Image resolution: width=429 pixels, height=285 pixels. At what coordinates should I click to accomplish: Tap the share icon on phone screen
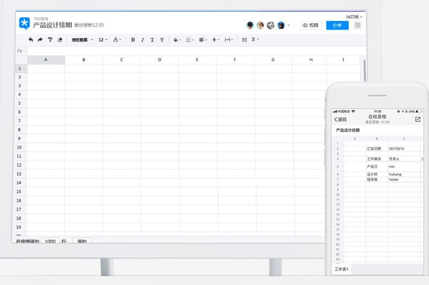click(x=418, y=120)
